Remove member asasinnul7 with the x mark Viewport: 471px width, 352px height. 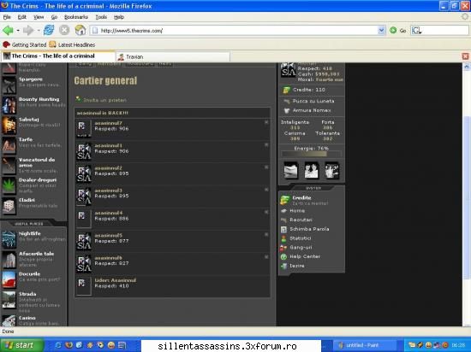tap(266, 122)
